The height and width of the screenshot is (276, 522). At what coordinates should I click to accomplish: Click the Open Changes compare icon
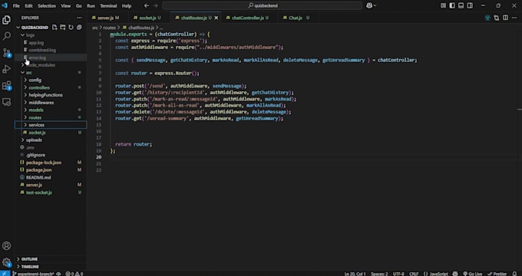tap(497, 18)
